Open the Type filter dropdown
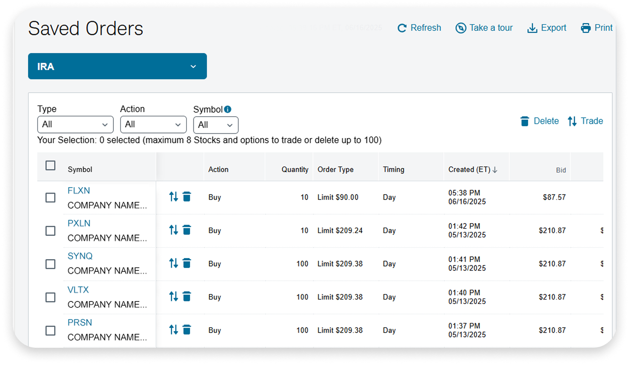 tap(75, 125)
